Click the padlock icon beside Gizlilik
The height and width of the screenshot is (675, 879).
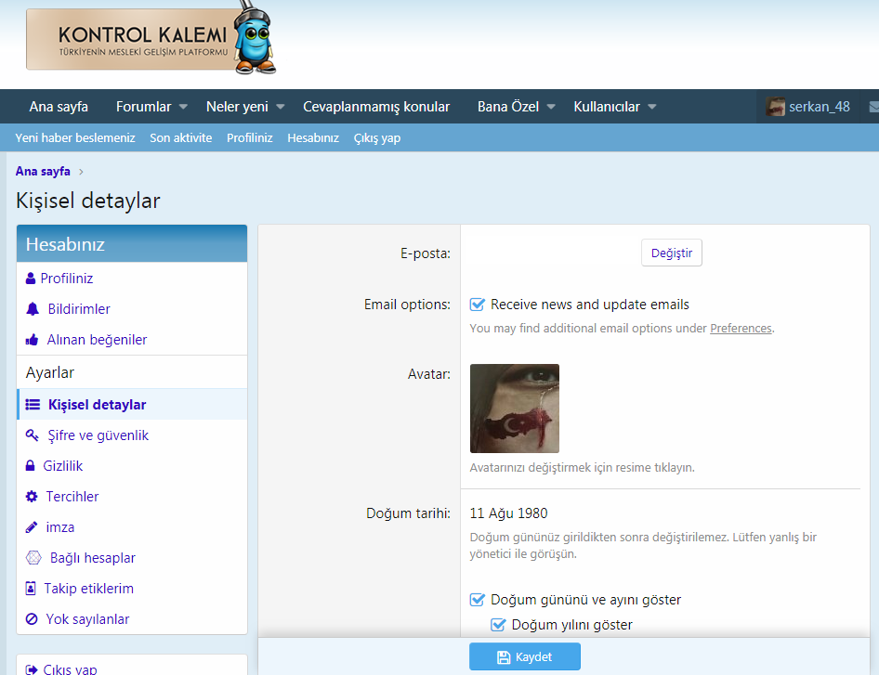(31, 465)
